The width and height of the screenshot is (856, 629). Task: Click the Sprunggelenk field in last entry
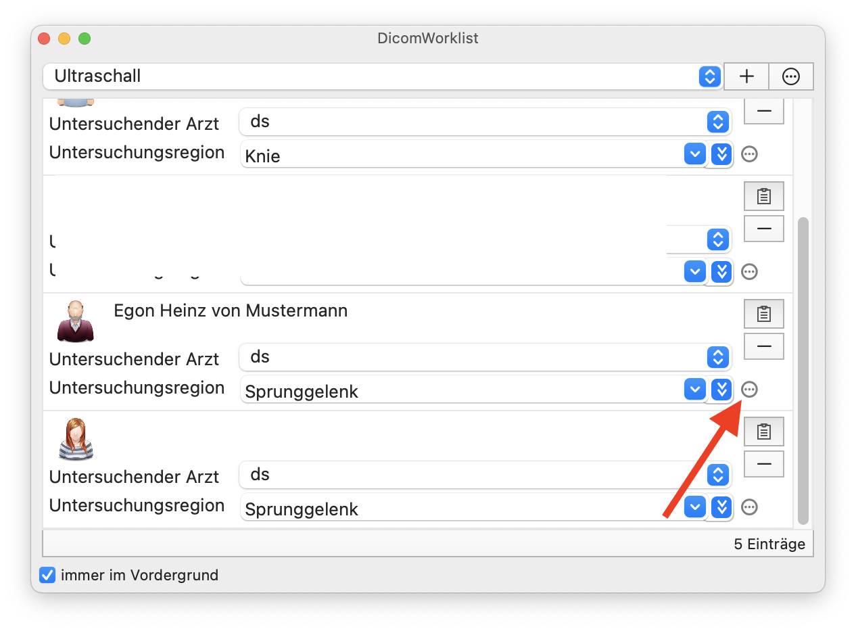463,509
